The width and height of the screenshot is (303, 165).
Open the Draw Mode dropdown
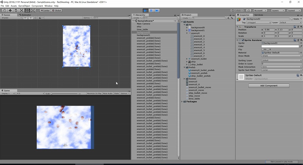(x=282, y=56)
